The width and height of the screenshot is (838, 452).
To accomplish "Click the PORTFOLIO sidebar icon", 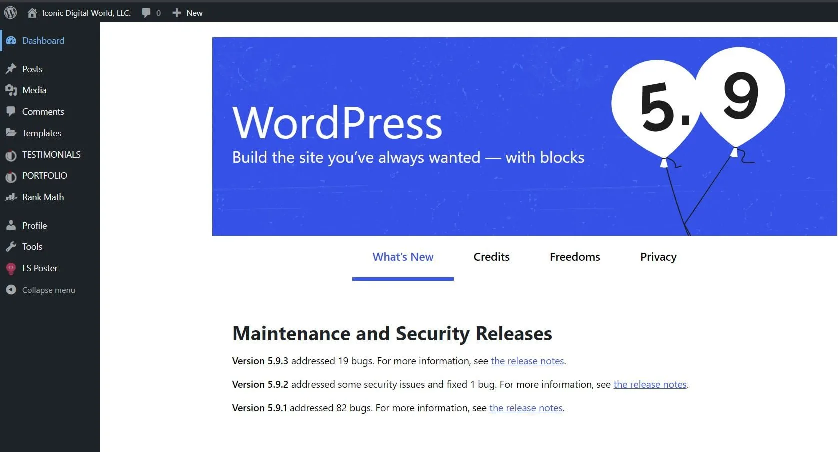I will point(11,176).
